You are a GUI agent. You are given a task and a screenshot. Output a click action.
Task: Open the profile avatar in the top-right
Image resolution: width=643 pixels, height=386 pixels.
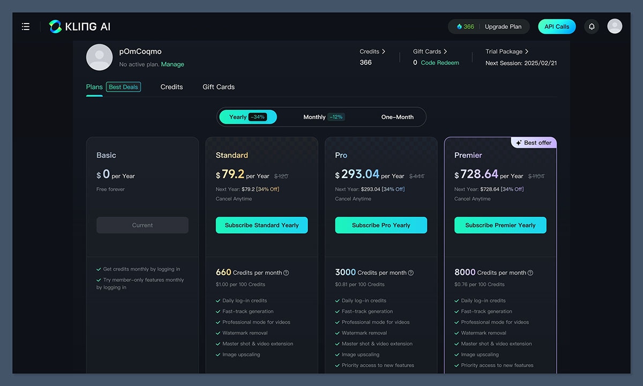click(615, 26)
